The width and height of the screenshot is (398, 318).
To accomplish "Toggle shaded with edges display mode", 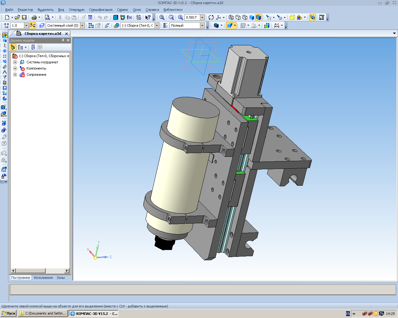I will pyautogui.click(x=258, y=17).
